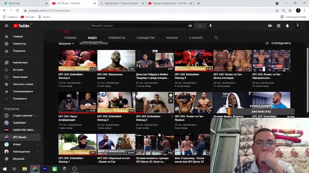
Task: Bookmark this page with the star icon
Action: coord(290,11)
